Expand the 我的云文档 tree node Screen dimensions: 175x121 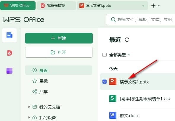coord(29,107)
